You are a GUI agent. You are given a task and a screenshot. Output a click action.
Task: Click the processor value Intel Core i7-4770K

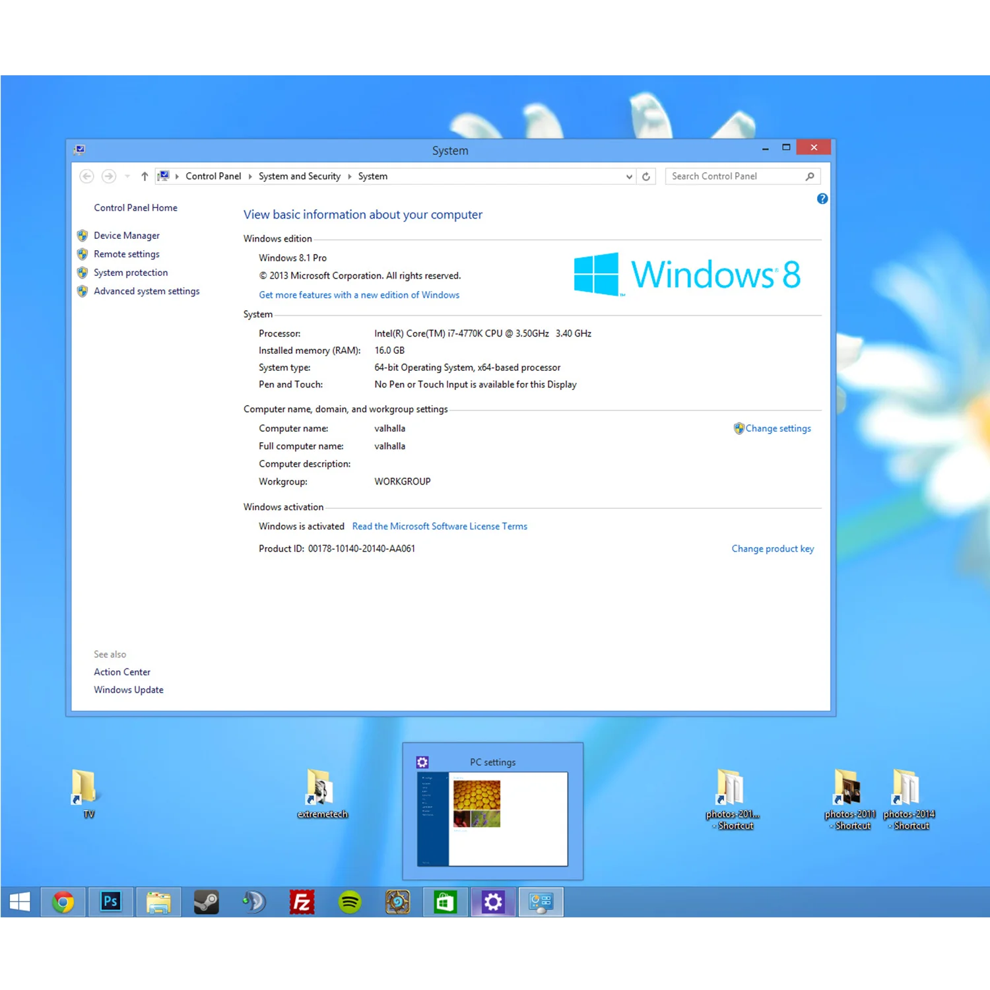click(x=482, y=333)
